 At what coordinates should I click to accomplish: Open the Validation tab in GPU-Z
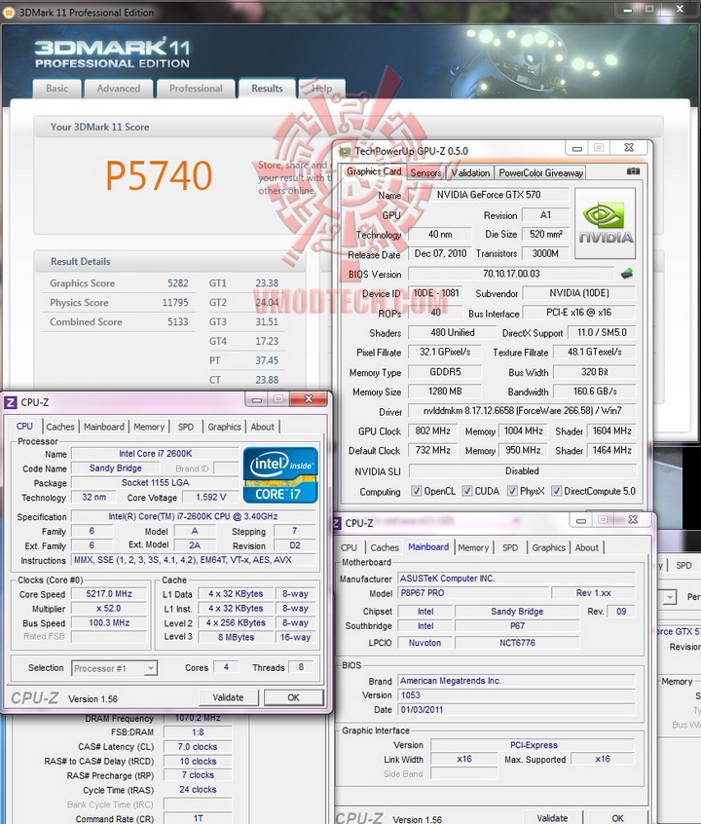[x=470, y=173]
